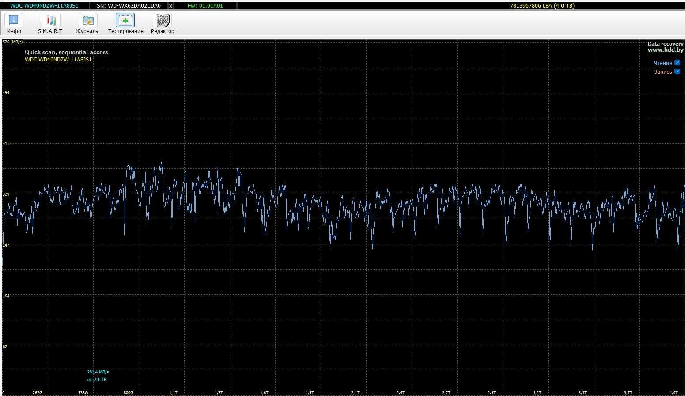685x396 pixels.
Task: Click the 247 axis label
Action: pyautogui.click(x=6, y=245)
